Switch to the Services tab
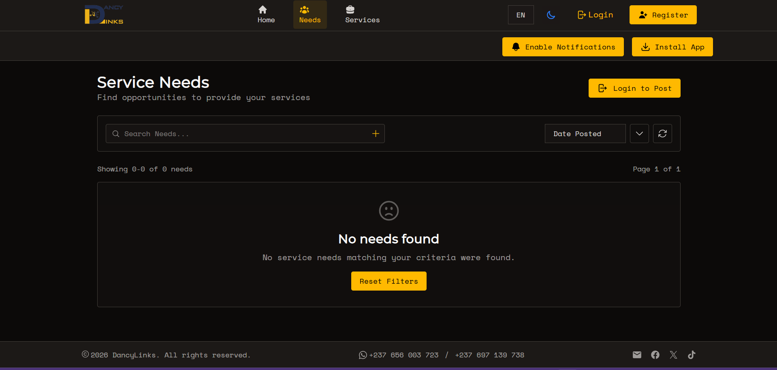Screen dimensions: 777x370 [x=363, y=15]
